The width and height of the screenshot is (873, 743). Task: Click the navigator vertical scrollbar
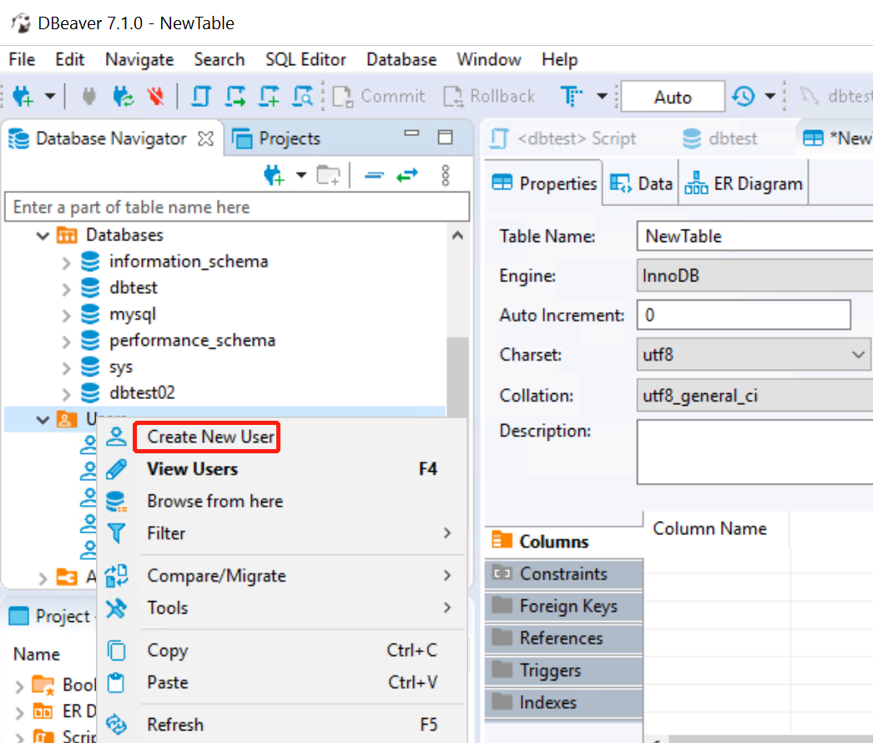(457, 367)
